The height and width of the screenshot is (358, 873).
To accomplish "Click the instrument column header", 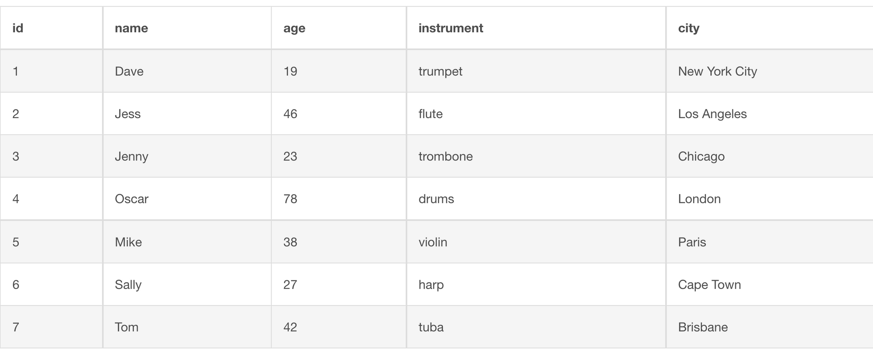I will coord(536,28).
